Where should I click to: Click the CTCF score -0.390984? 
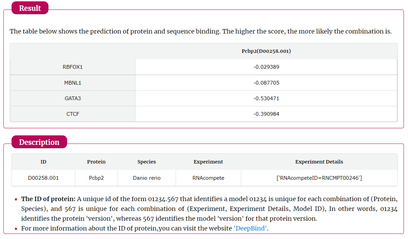click(x=266, y=114)
